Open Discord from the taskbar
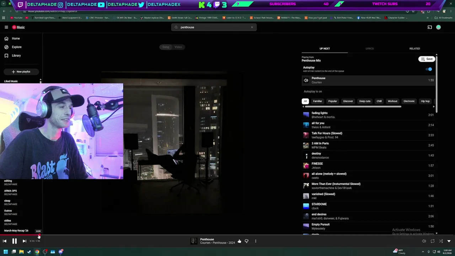 pyautogui.click(x=61, y=252)
